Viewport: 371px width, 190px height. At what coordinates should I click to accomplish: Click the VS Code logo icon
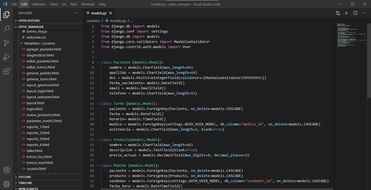[5, 4]
